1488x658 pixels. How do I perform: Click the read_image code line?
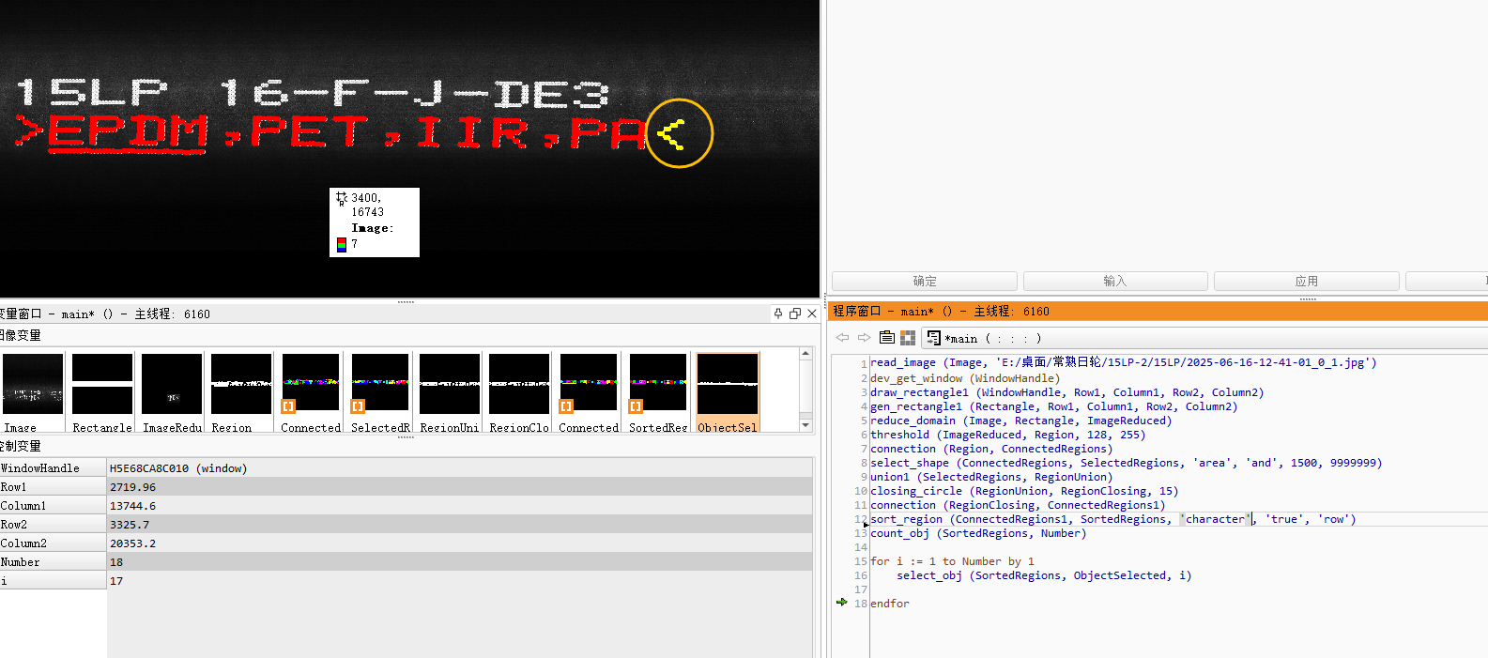click(1124, 362)
